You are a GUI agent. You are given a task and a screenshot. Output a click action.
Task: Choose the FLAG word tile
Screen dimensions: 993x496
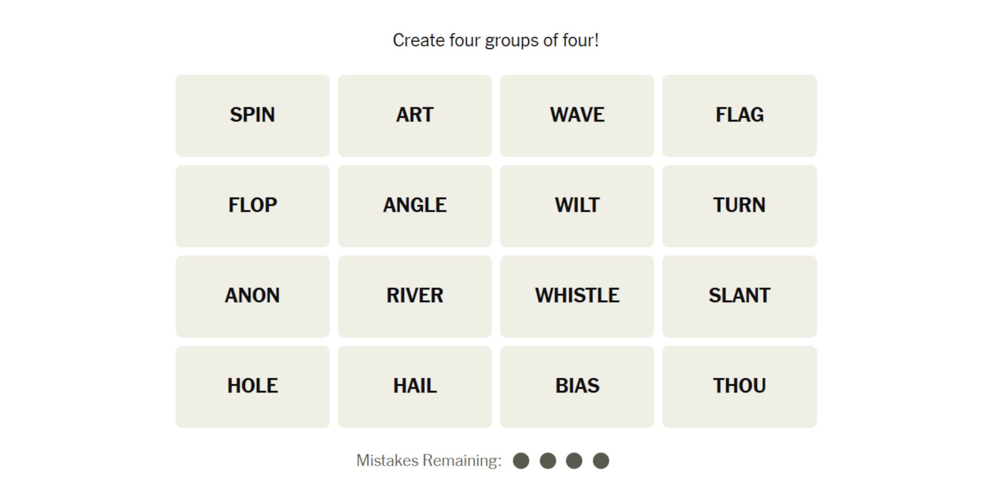[x=739, y=115]
